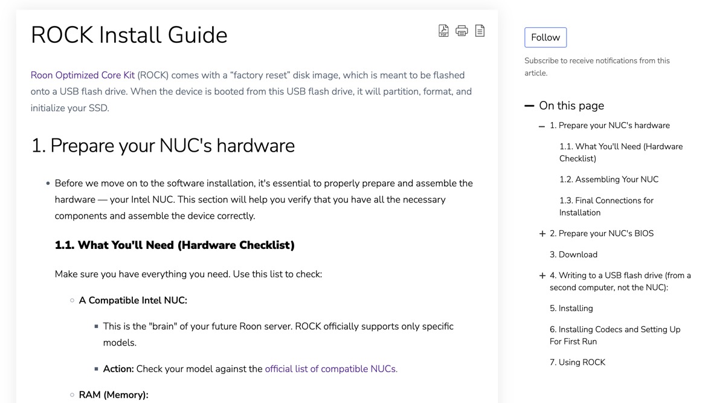Click the Follow button
708x403 pixels.
pyautogui.click(x=545, y=37)
